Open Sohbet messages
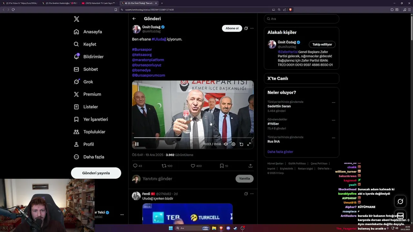 pos(86,69)
